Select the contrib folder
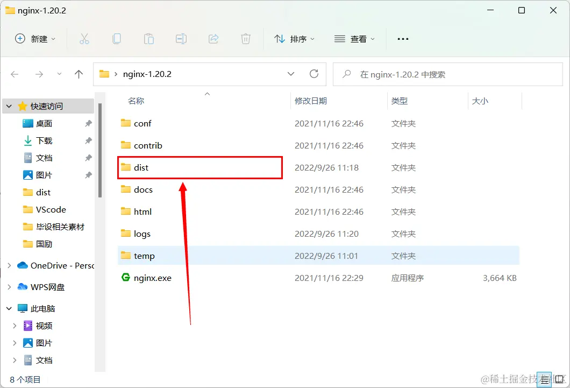Screen dimensions: 570x388 tap(318, 146)
